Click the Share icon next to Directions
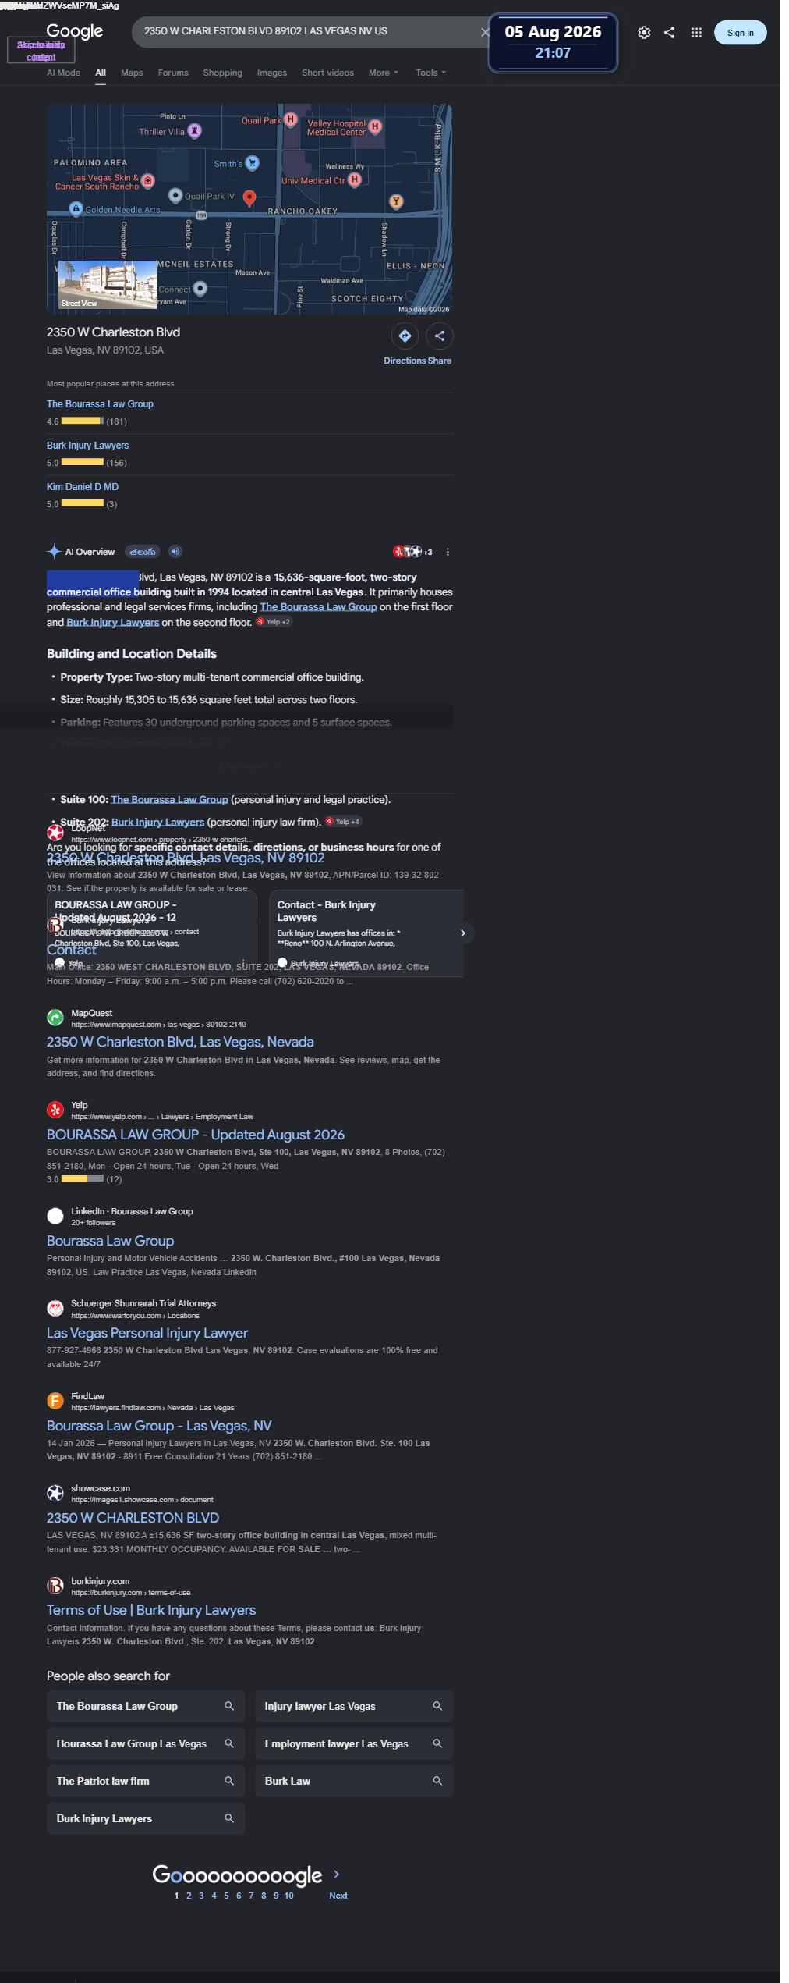 pos(440,336)
